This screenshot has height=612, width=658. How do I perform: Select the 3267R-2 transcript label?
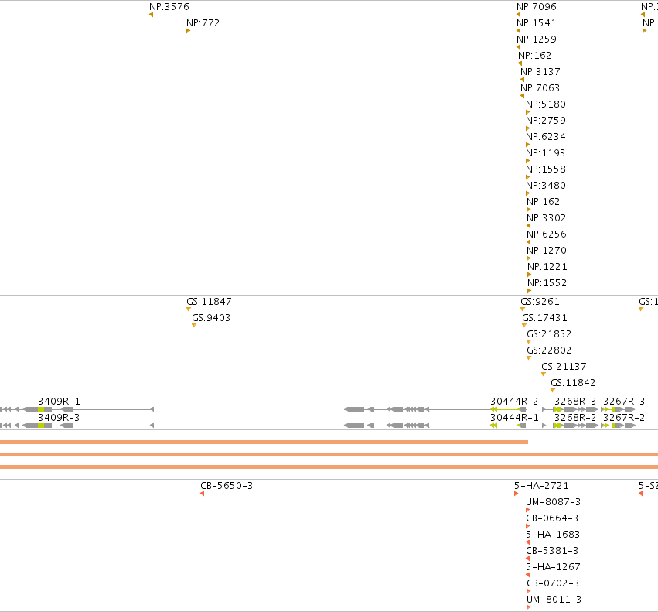[624, 418]
